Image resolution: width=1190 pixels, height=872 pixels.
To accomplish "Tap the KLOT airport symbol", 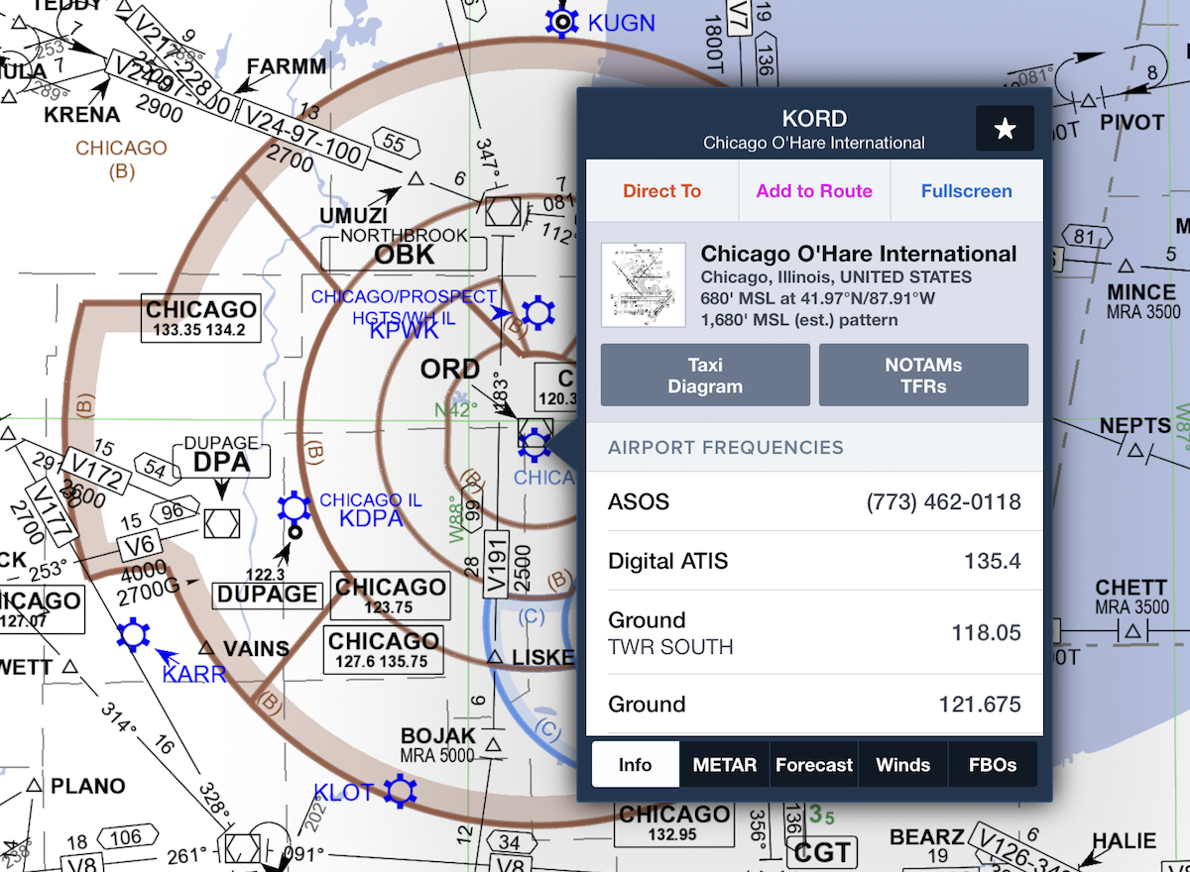I will point(400,790).
